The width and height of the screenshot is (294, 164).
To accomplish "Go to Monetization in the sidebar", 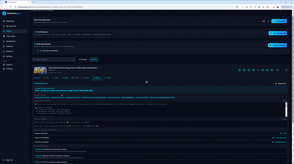I will point(11,41).
